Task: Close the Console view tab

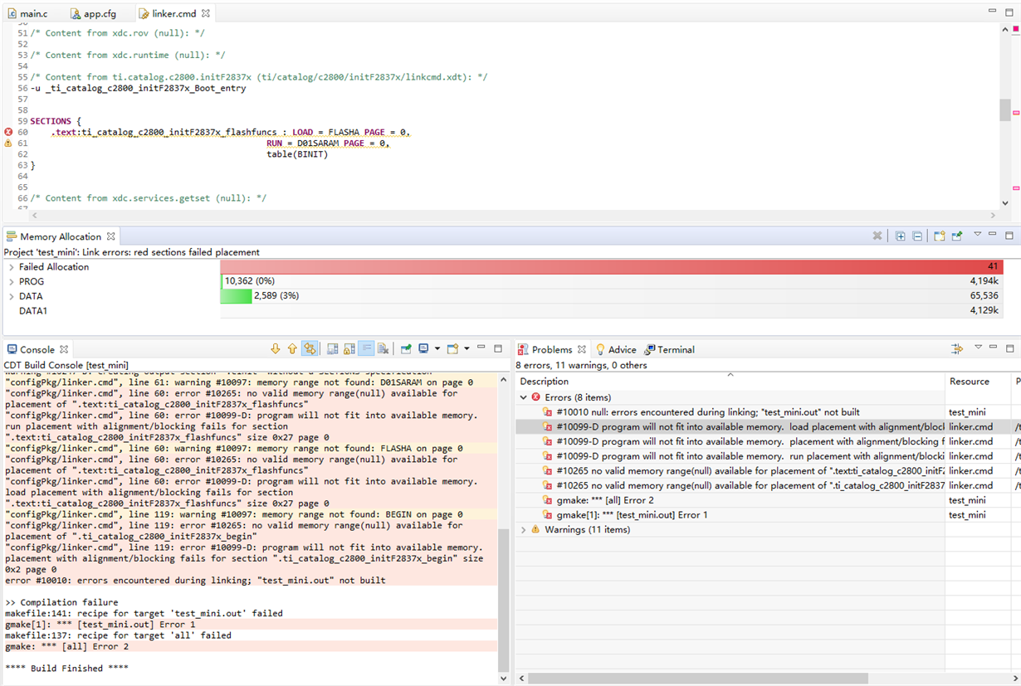Action: (x=64, y=349)
